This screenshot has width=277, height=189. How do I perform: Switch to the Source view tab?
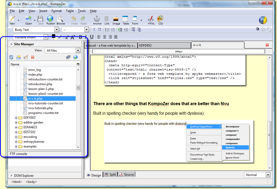coord(126,175)
